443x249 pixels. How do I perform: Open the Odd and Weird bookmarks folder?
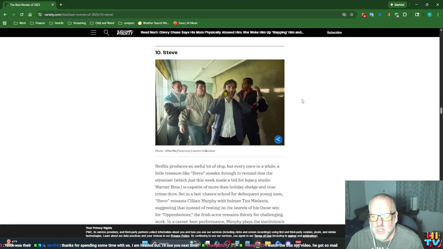(102, 23)
